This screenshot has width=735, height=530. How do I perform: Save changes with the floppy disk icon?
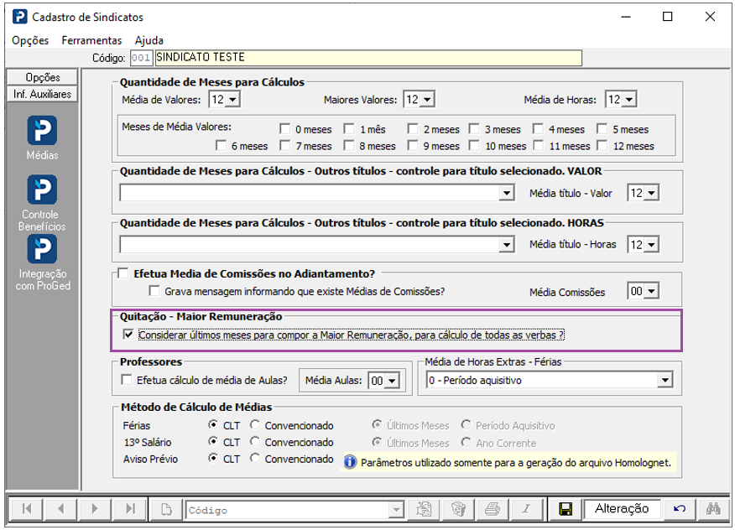(x=566, y=509)
